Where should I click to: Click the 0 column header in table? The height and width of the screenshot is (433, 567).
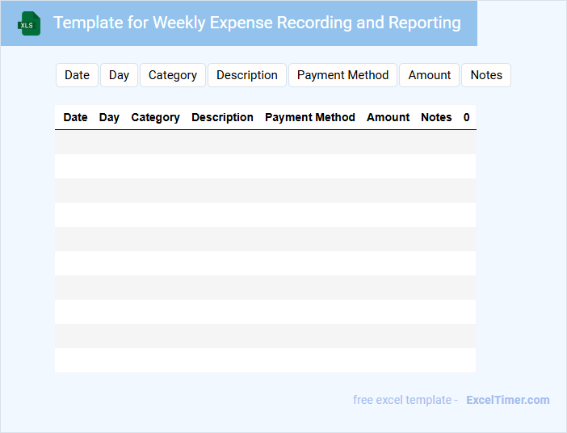coord(466,117)
